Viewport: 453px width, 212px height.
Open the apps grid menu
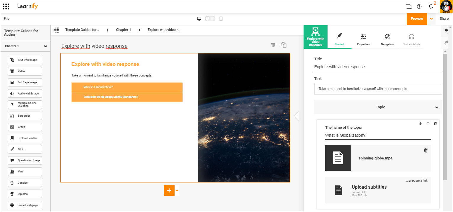(x=6, y=6)
